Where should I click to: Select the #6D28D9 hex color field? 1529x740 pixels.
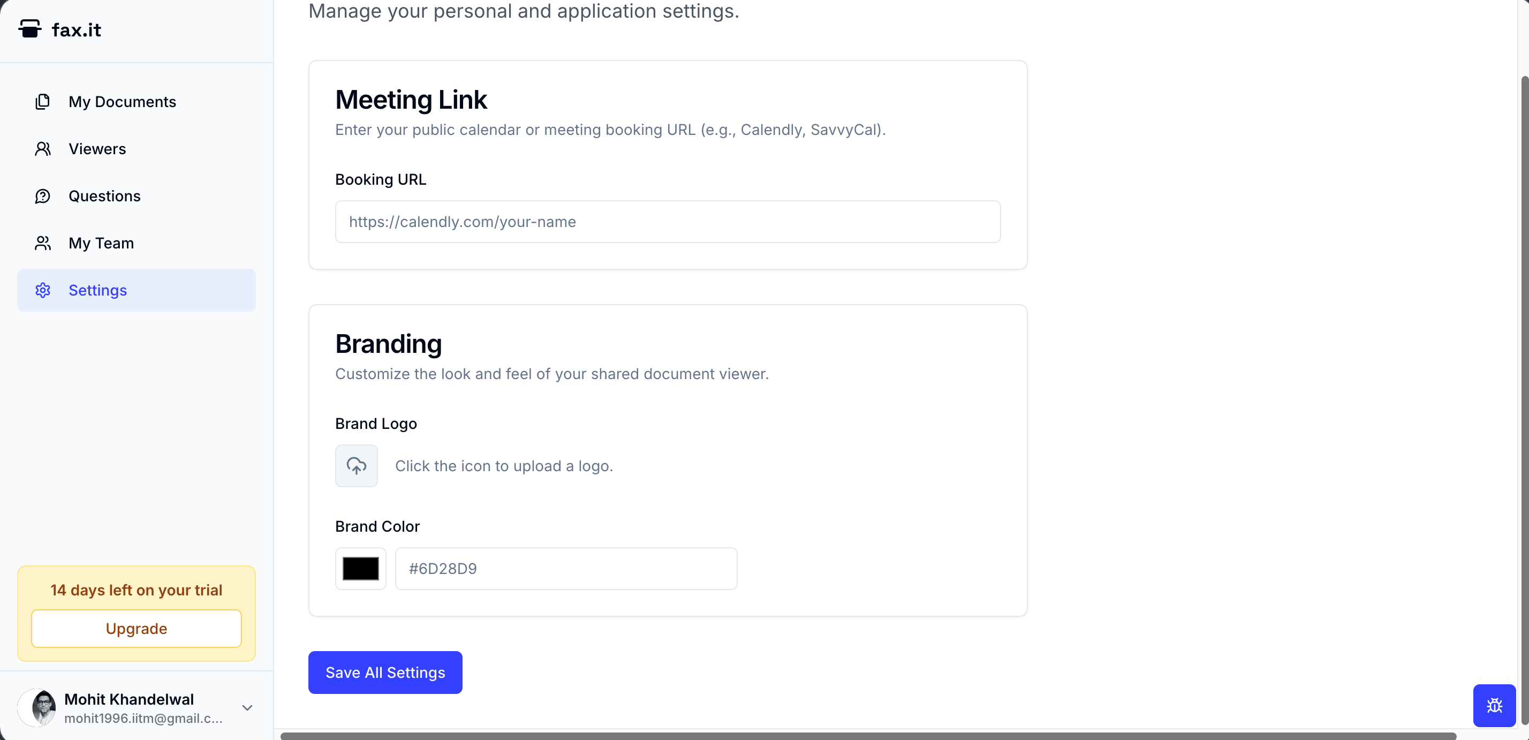click(566, 569)
